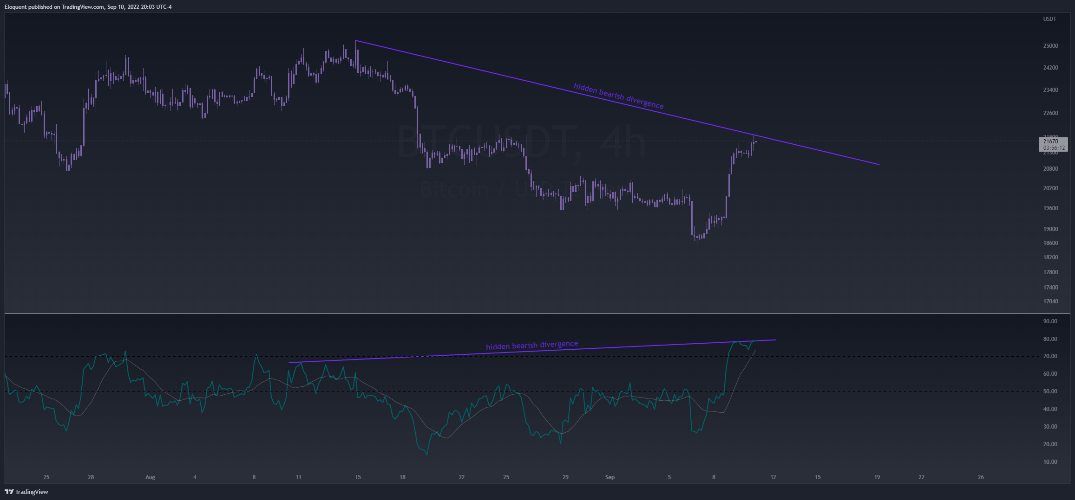Click the 19000 price axis label
Image resolution: width=1075 pixels, height=500 pixels.
click(1050, 229)
